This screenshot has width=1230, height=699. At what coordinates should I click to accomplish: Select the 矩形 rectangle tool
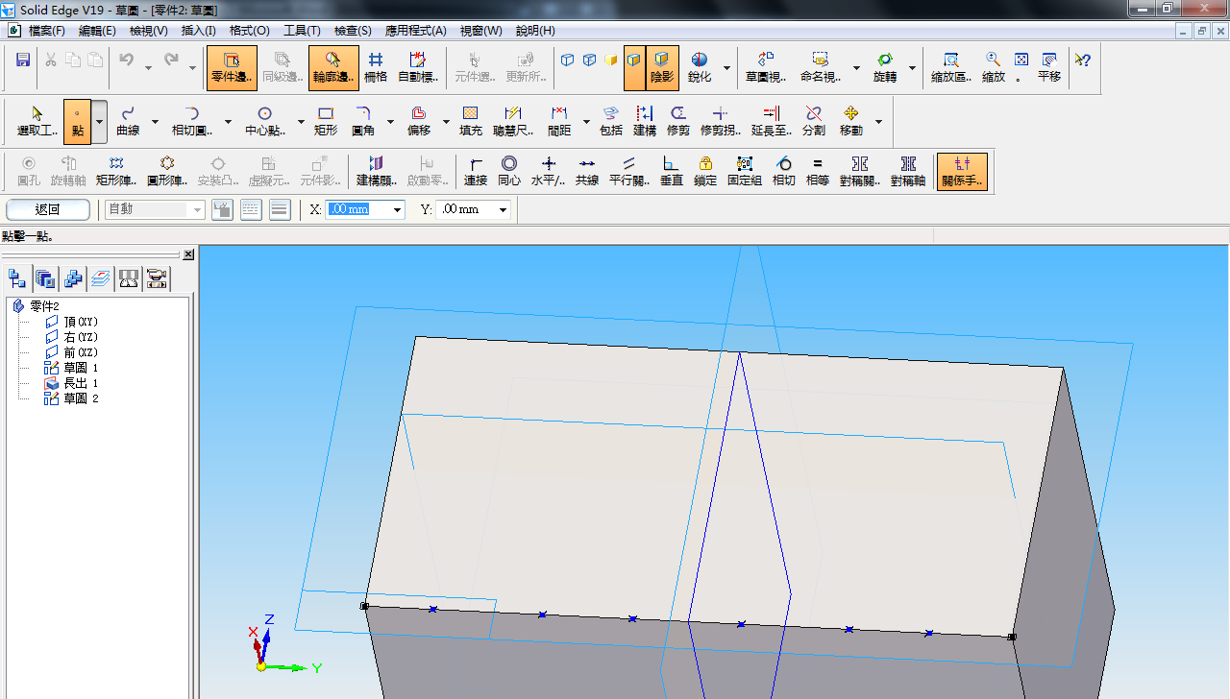tap(326, 121)
